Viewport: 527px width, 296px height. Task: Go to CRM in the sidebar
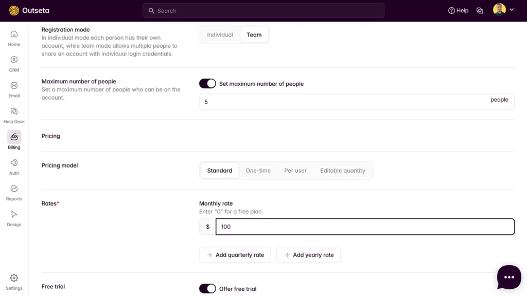14,64
